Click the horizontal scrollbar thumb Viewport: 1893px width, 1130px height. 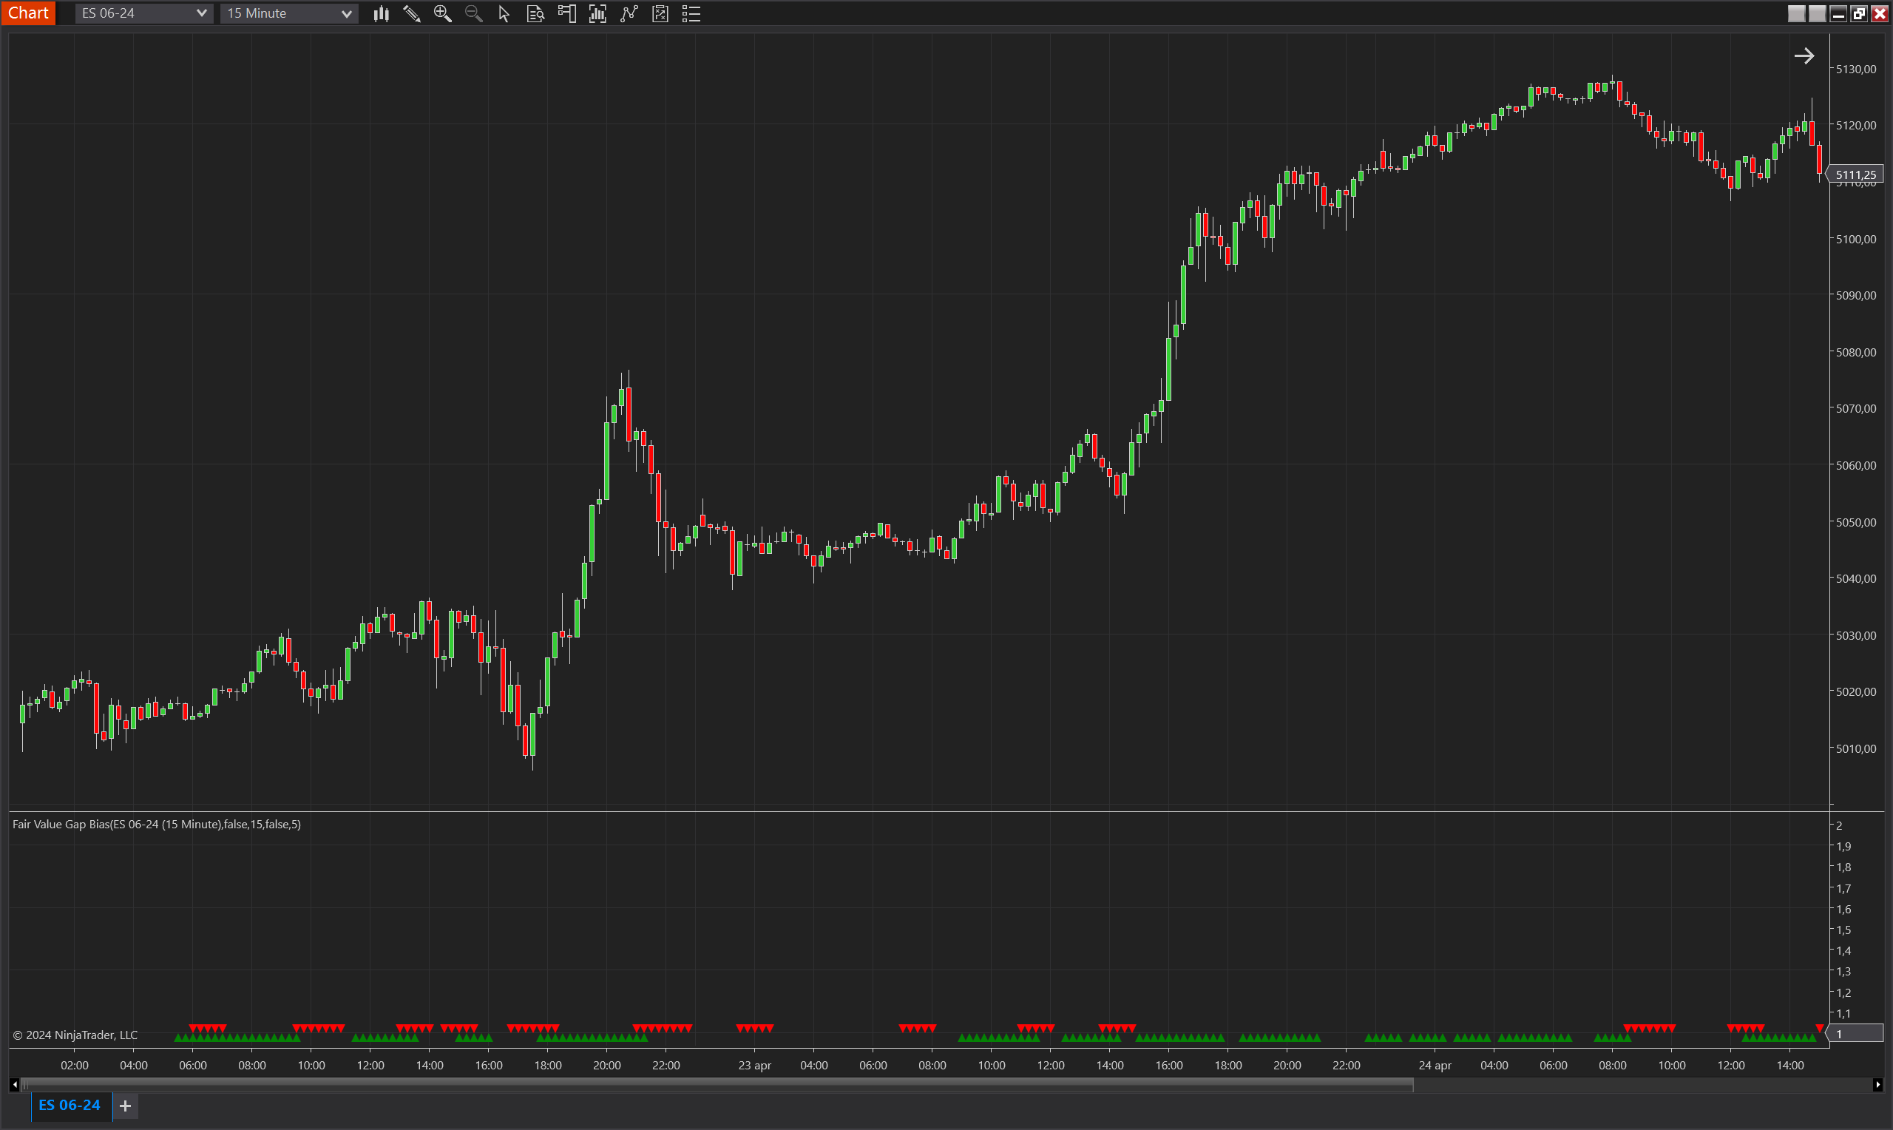coord(717,1085)
